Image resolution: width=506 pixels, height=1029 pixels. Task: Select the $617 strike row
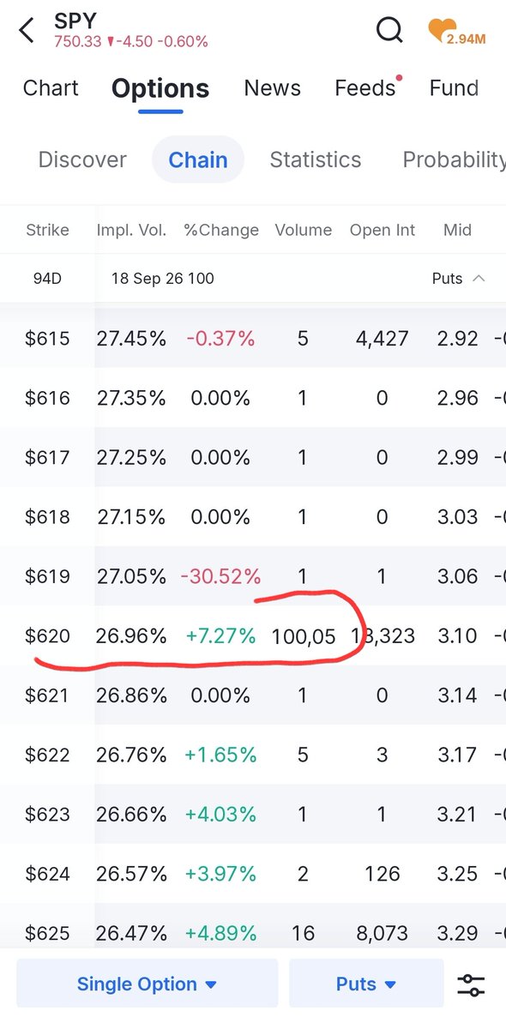(253, 457)
